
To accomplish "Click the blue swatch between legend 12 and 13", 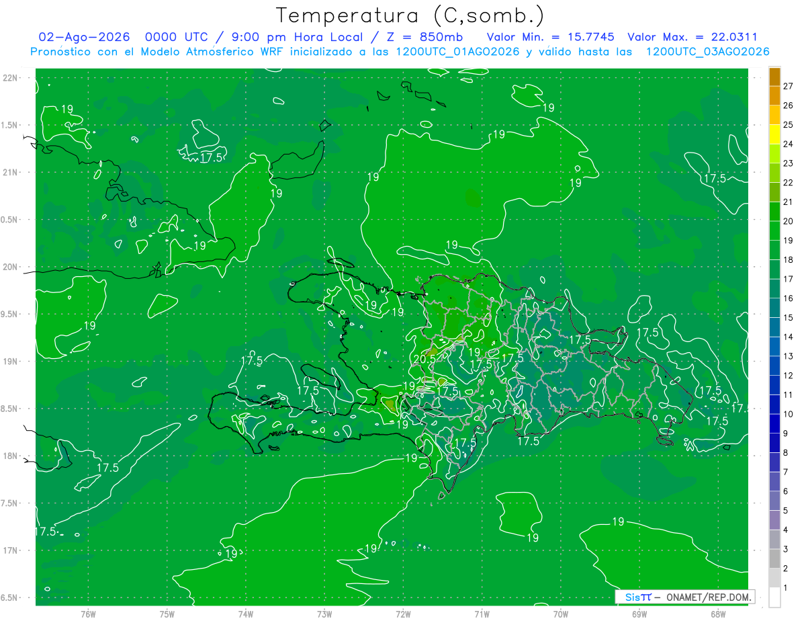I will 774,366.
